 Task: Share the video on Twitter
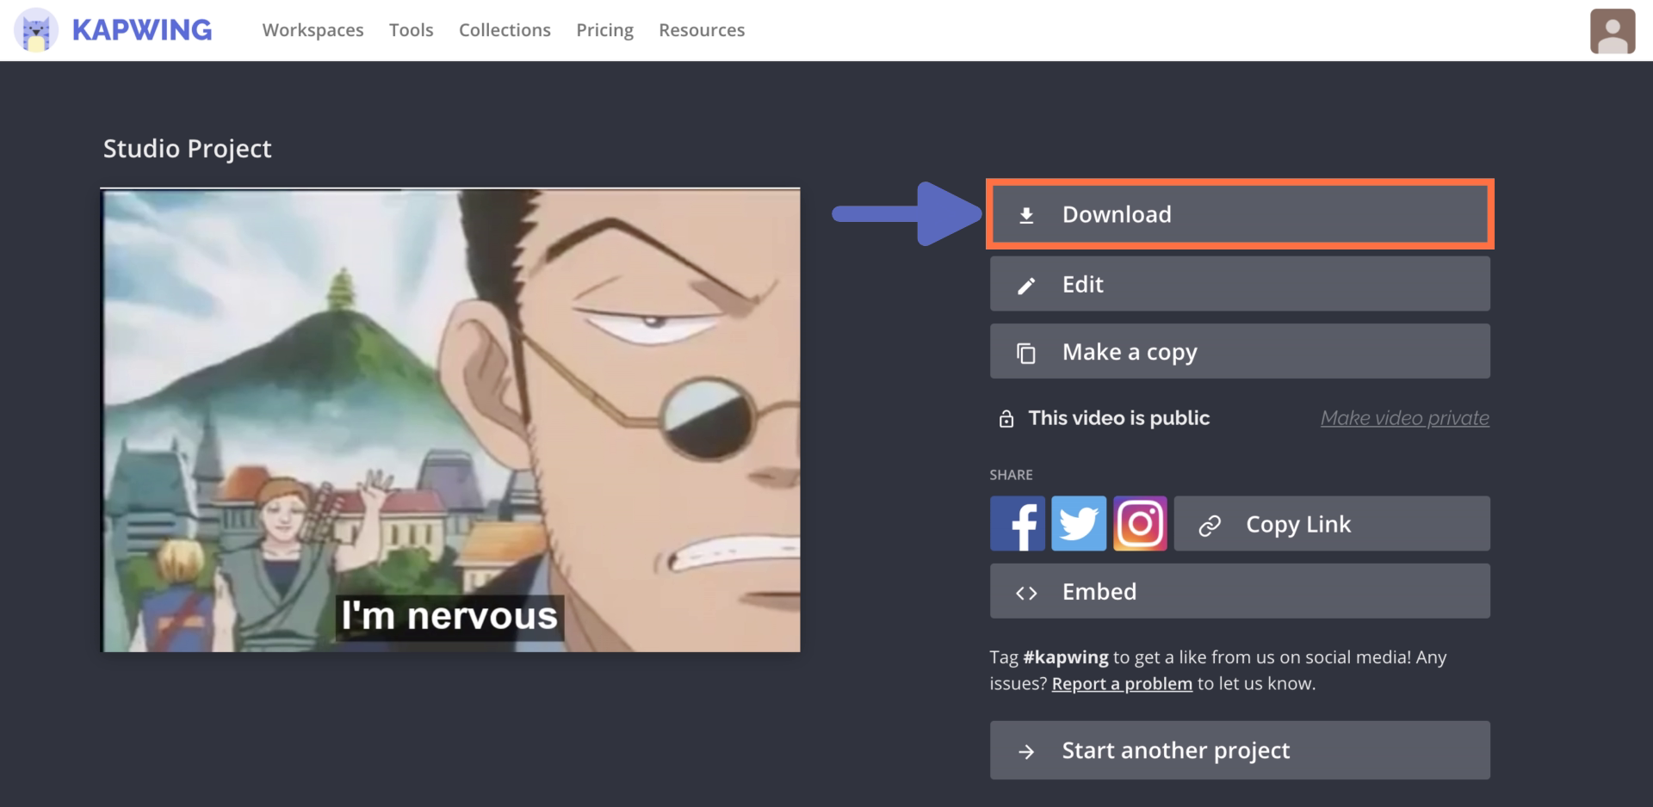tap(1078, 523)
